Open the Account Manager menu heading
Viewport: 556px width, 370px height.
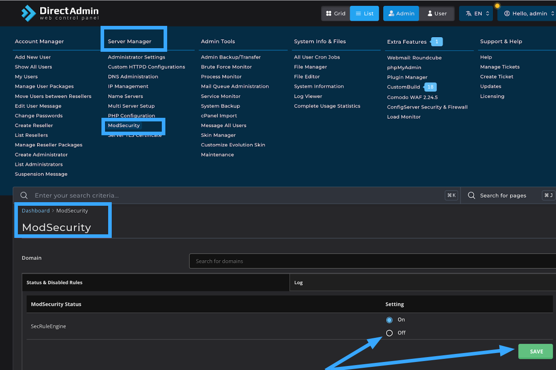click(39, 42)
